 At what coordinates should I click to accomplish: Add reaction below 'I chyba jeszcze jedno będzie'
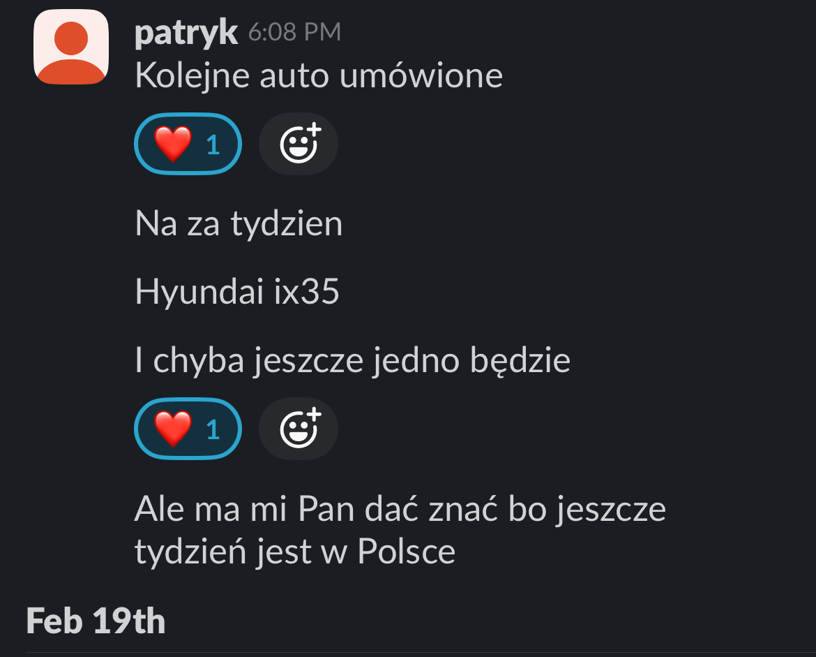point(299,429)
